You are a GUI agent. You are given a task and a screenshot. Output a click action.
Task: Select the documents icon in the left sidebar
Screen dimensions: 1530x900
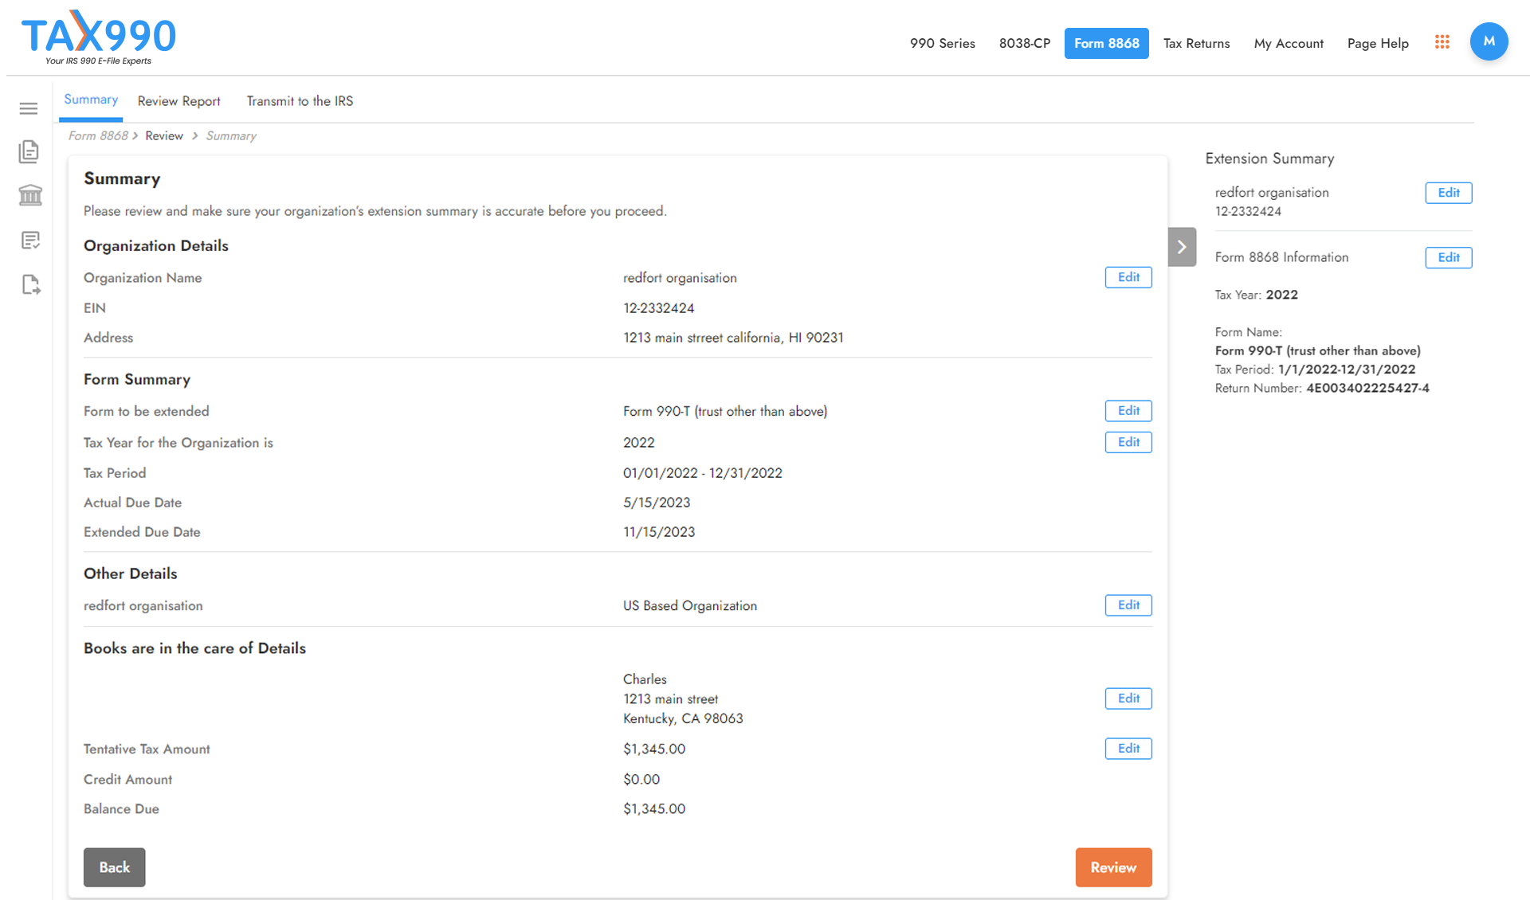[29, 151]
